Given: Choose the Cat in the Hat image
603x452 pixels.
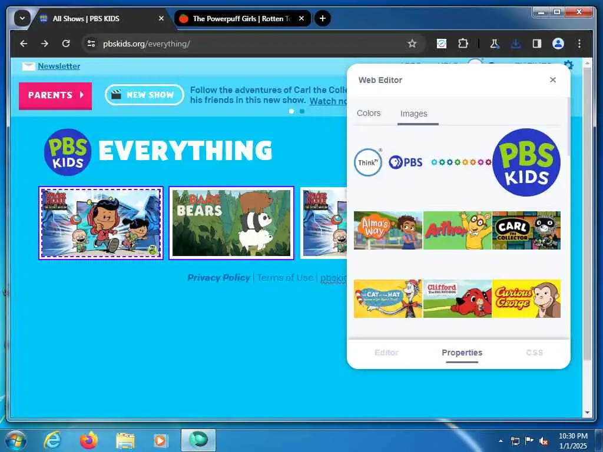Looking at the screenshot, I should pos(388,298).
